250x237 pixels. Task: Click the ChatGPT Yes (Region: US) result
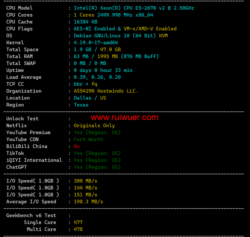point(97,167)
